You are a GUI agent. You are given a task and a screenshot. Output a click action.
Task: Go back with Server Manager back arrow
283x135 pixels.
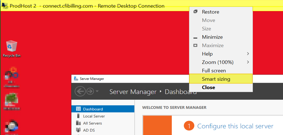point(80,91)
